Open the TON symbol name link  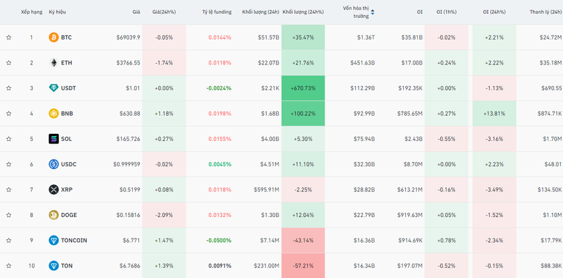coord(66,266)
